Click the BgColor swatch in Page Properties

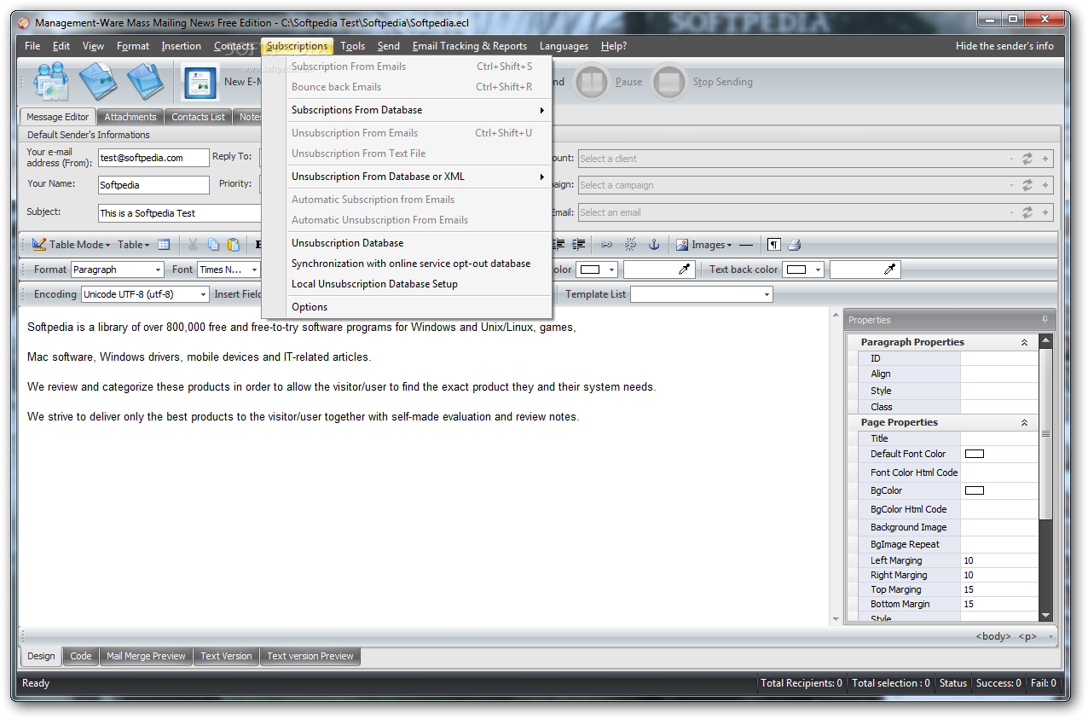click(x=974, y=490)
